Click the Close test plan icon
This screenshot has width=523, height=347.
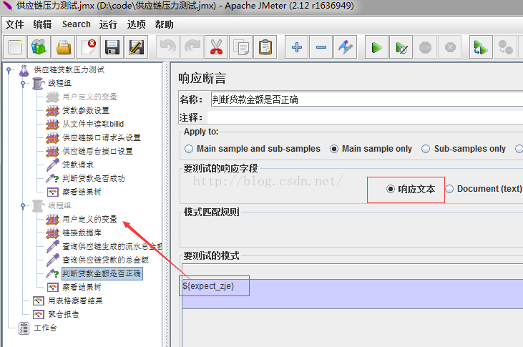[x=88, y=47]
